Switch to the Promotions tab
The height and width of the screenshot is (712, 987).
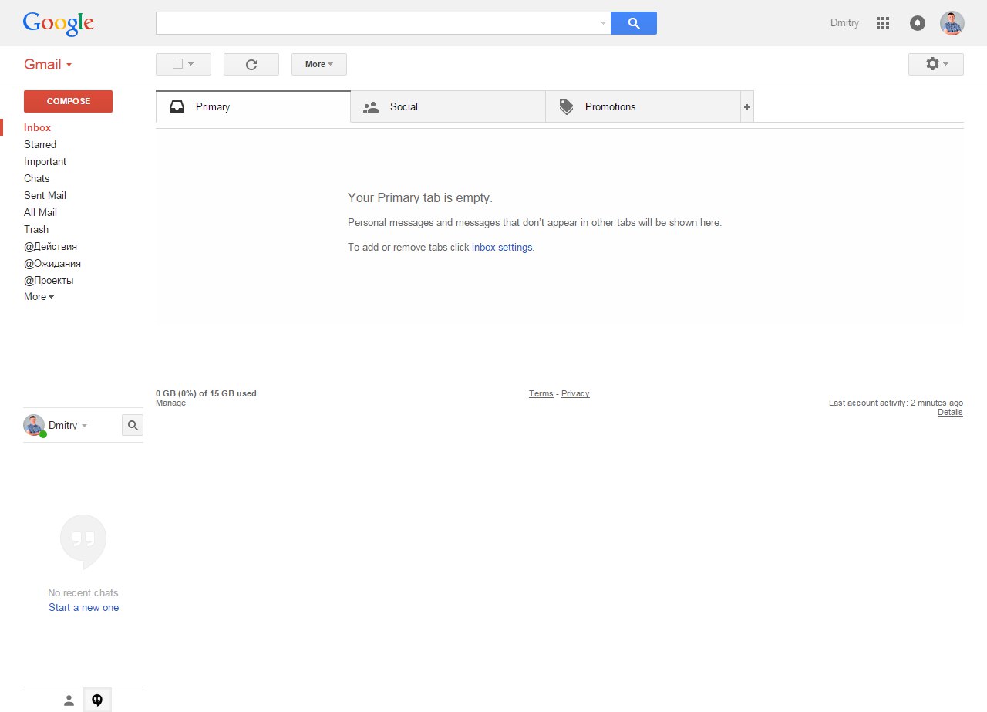coord(643,106)
